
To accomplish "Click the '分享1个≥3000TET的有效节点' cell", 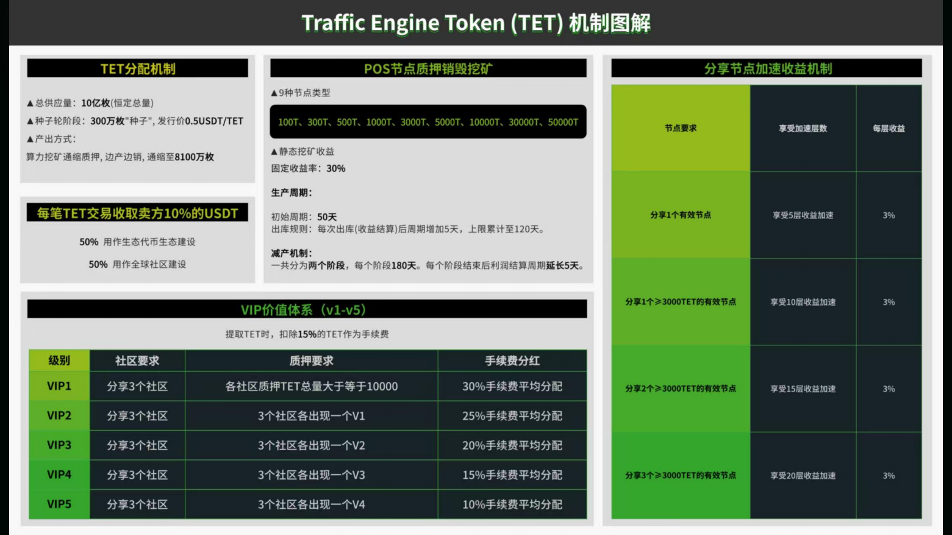I will point(681,302).
